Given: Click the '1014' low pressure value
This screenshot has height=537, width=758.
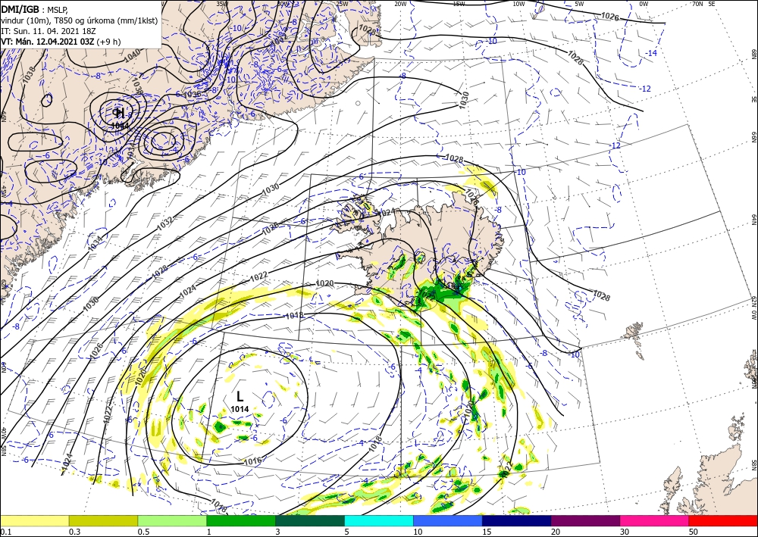Looking at the screenshot, I should tap(240, 409).
